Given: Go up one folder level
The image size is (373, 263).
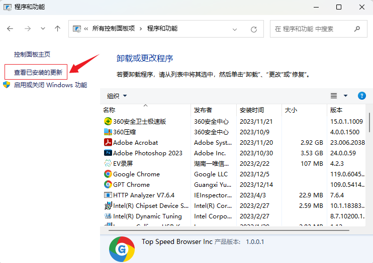Looking at the screenshot, I should [x=57, y=29].
